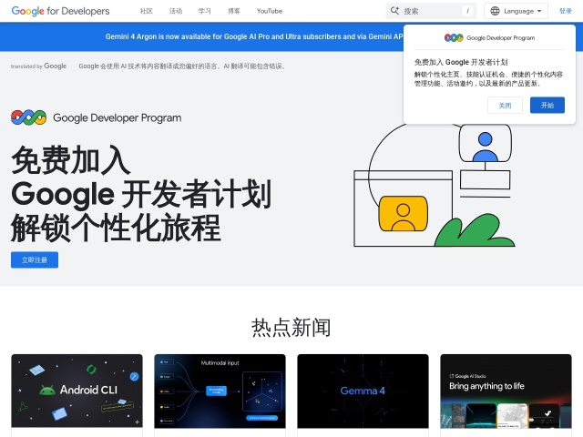Expand the Language dropdown arrow

[x=539, y=11]
